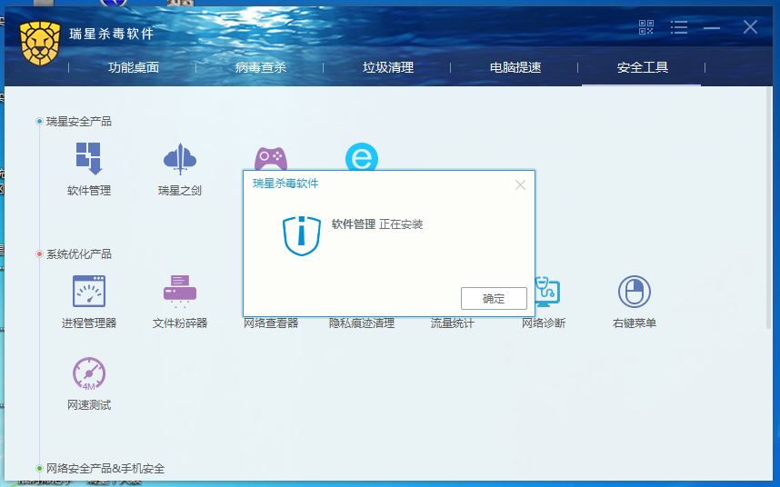
Task: Click the Rising lion shield logo
Action: (40, 44)
